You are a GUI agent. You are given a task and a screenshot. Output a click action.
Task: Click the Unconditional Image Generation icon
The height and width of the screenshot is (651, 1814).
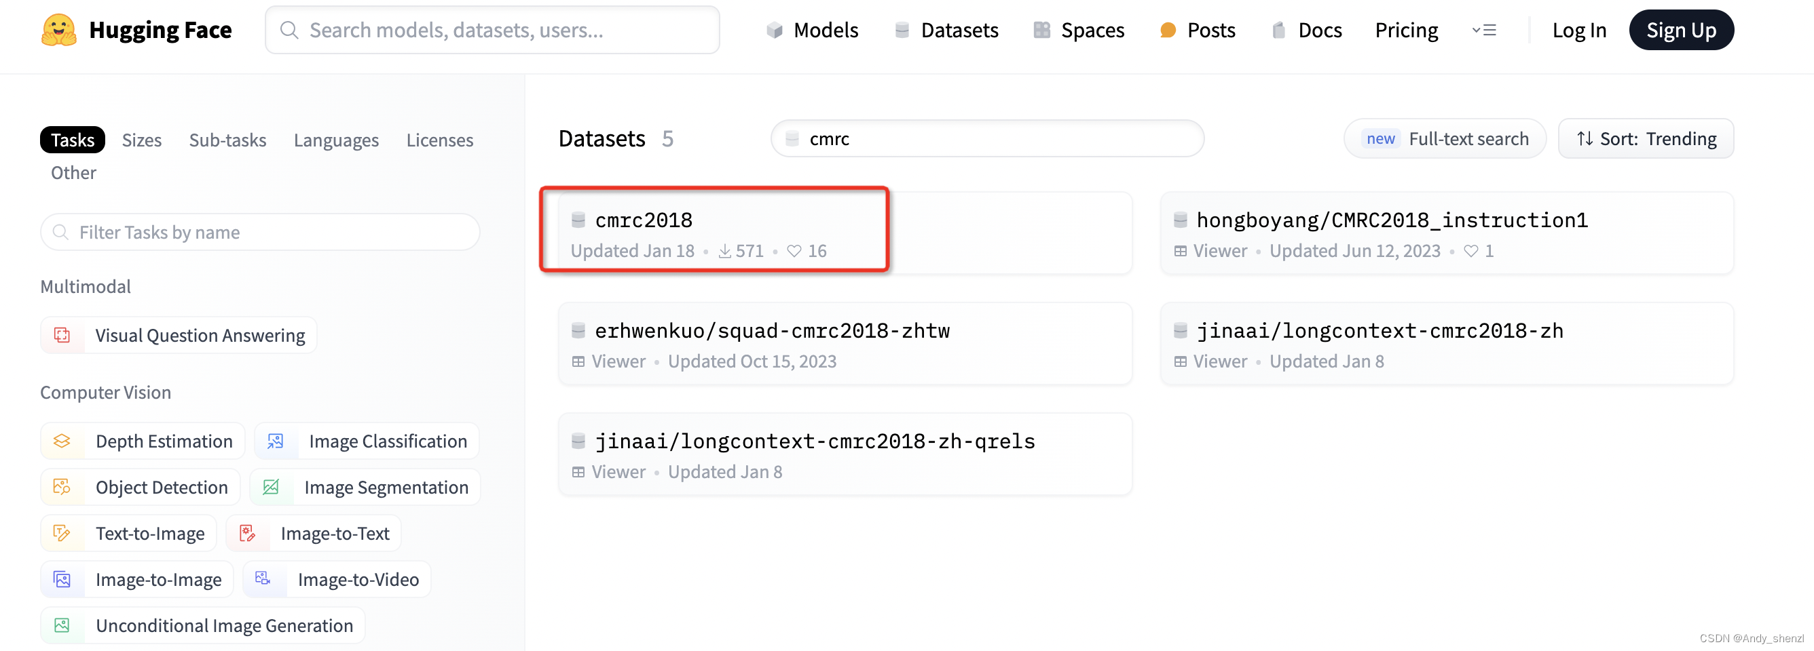click(62, 626)
